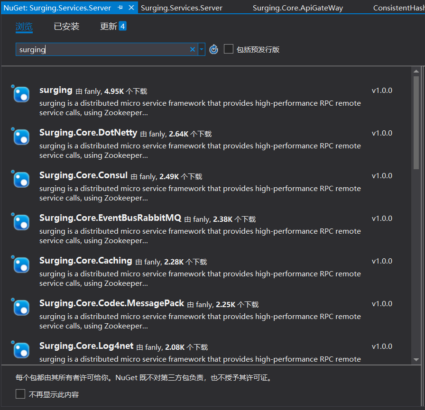Click the surging package icon

coord(21,94)
